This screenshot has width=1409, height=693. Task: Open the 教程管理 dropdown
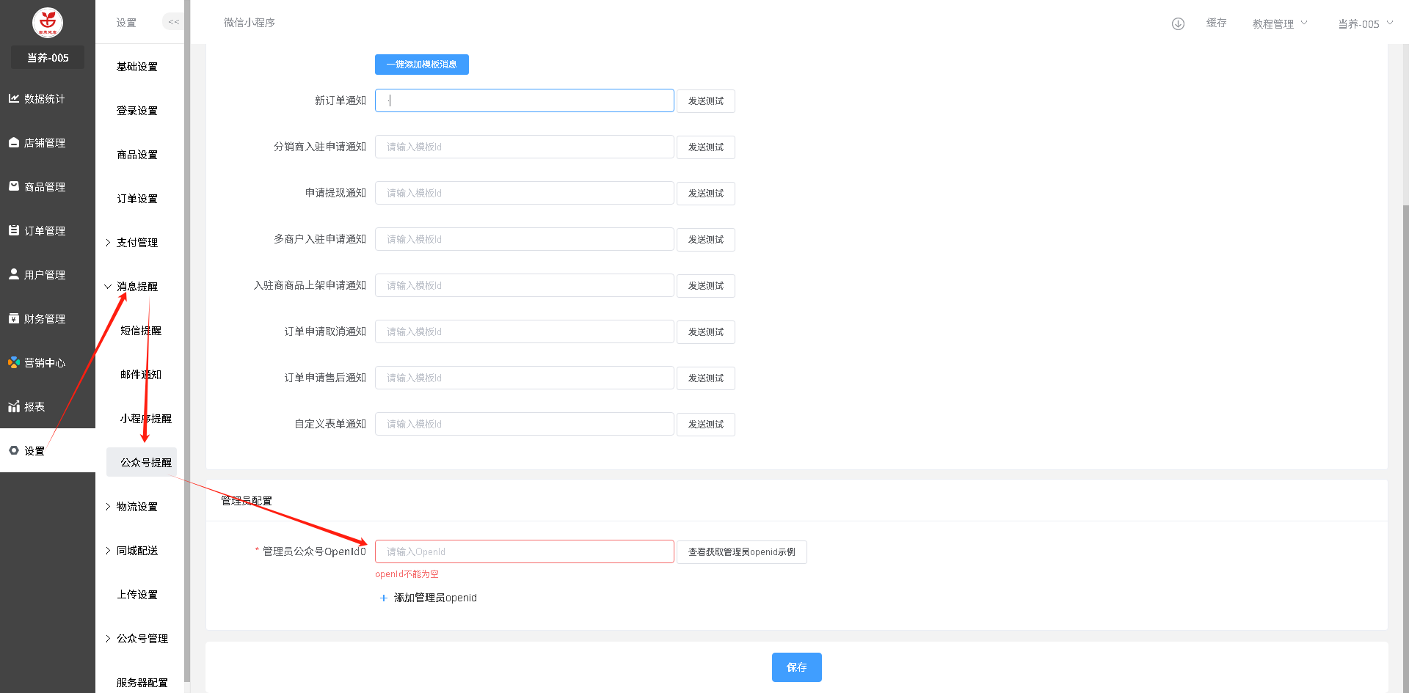tap(1279, 23)
